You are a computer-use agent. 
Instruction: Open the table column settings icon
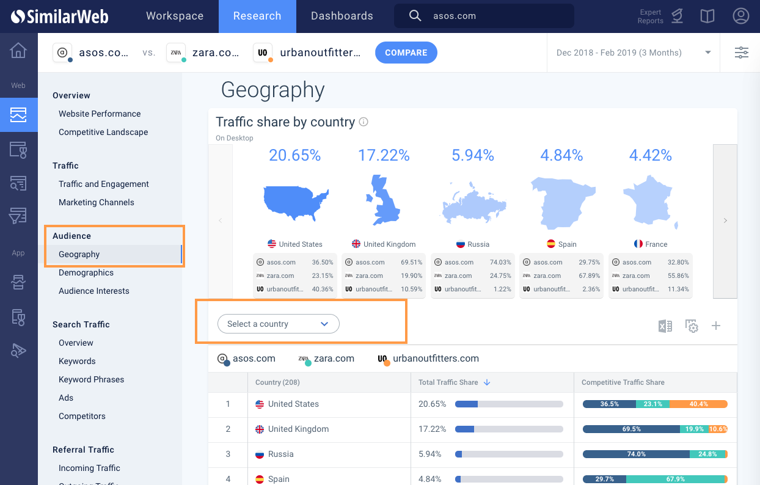[692, 326]
